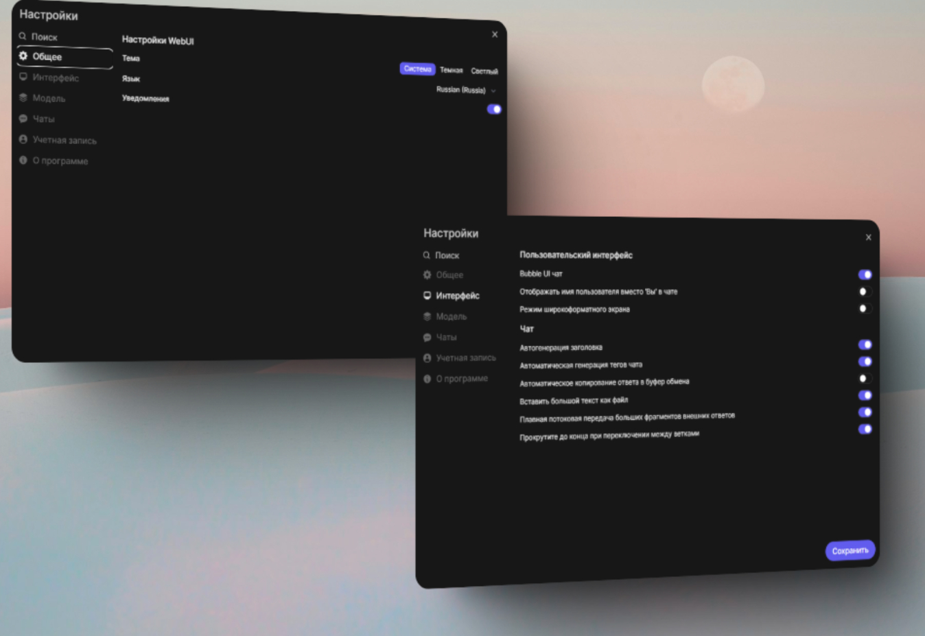The height and width of the screenshot is (636, 925).
Task: Toggle Прокрутите до конца при переключении между ветками
Action: (865, 429)
